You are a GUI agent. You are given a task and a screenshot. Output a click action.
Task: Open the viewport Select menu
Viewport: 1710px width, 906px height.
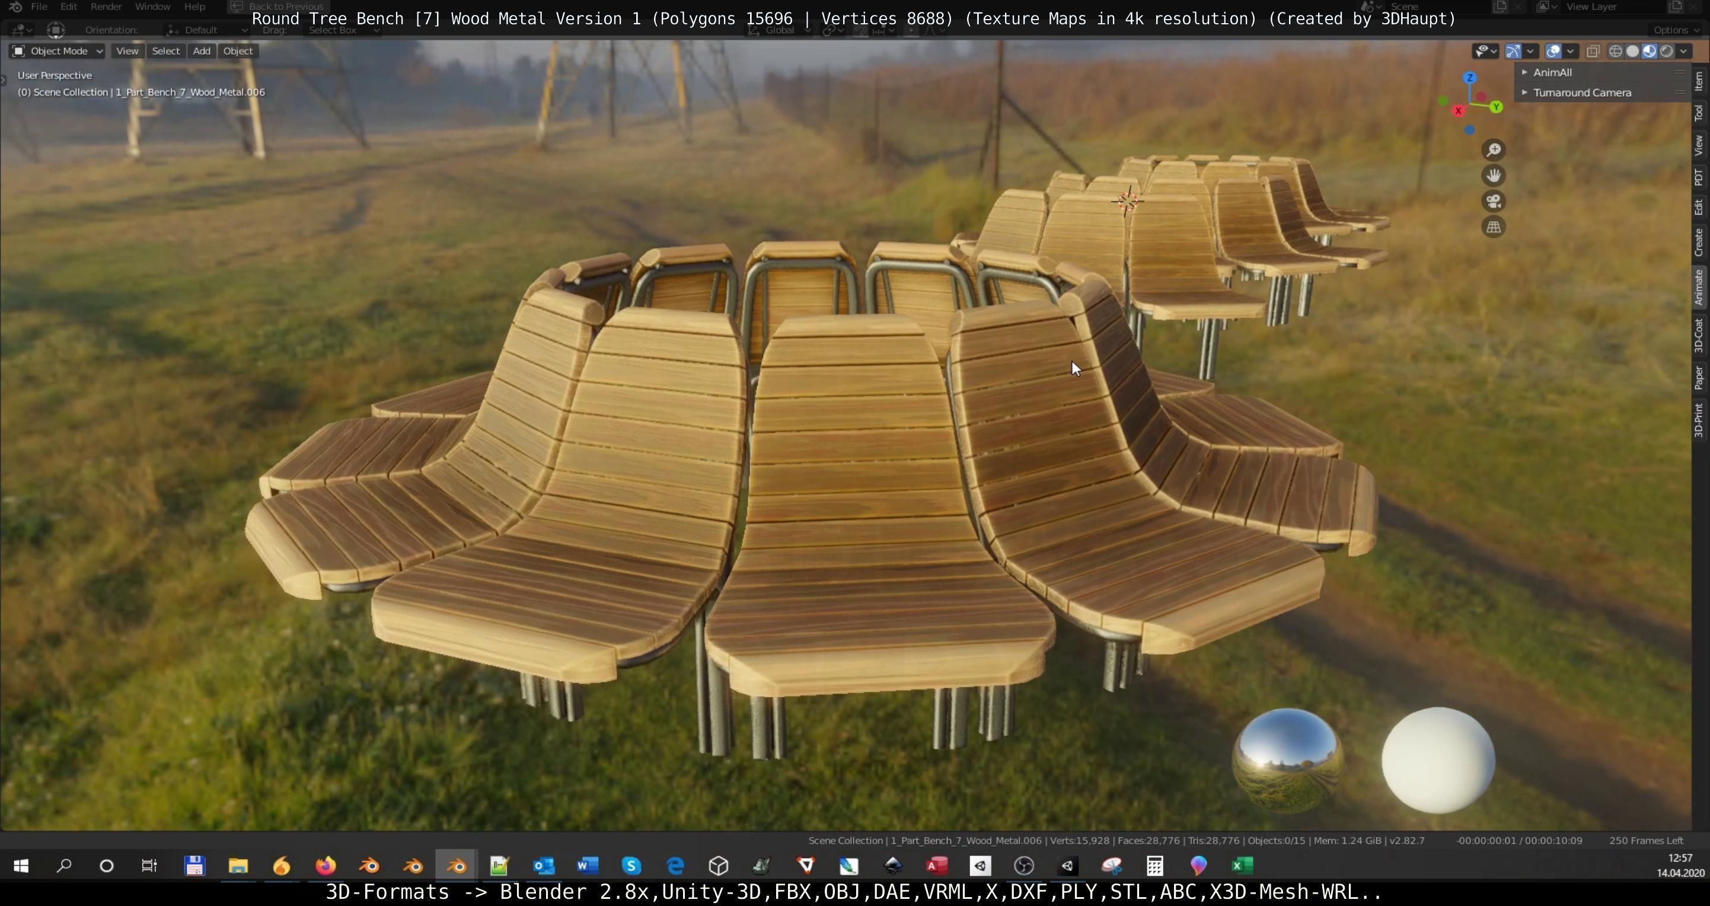click(165, 51)
